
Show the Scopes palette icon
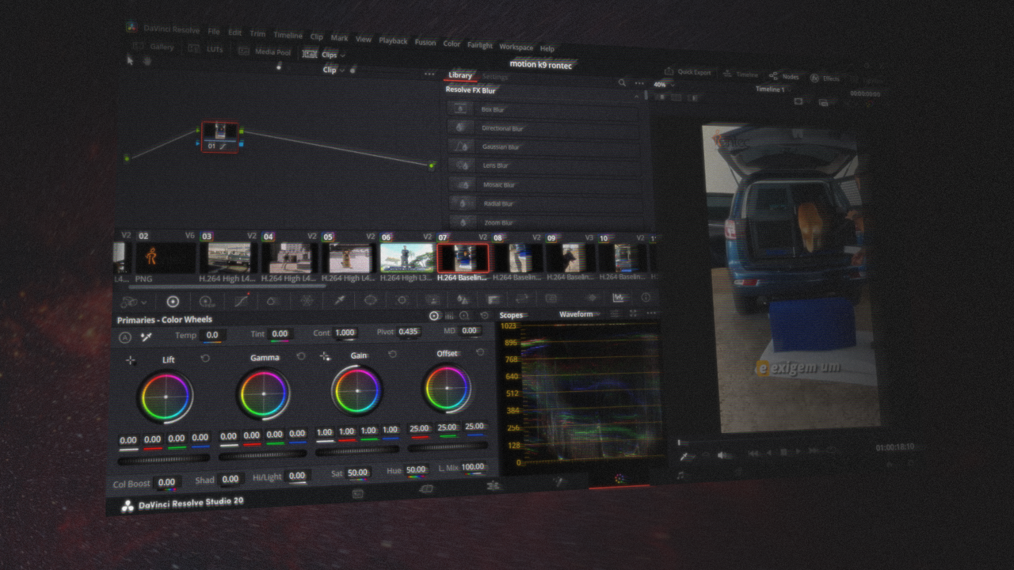pos(618,298)
